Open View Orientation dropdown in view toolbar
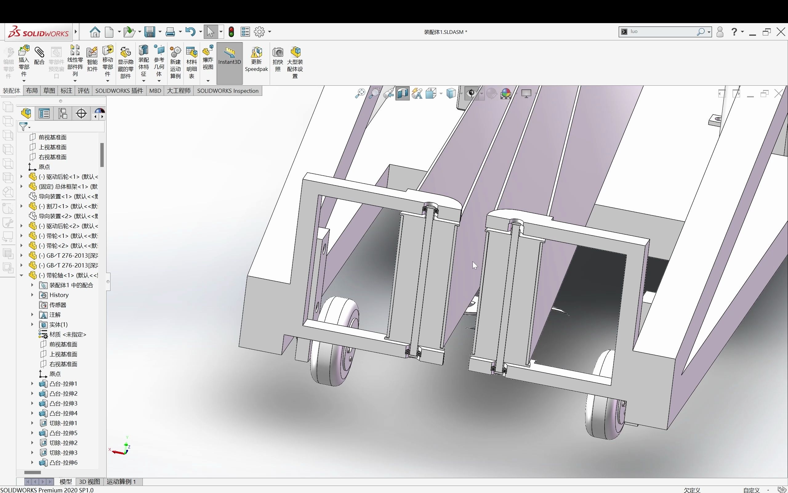 click(x=440, y=94)
